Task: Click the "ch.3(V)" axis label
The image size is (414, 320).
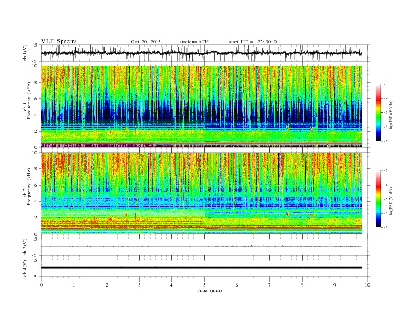Action: (25, 247)
